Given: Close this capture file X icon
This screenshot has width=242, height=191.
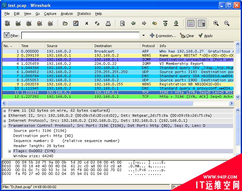Looking at the screenshot, I should pos(87,23).
